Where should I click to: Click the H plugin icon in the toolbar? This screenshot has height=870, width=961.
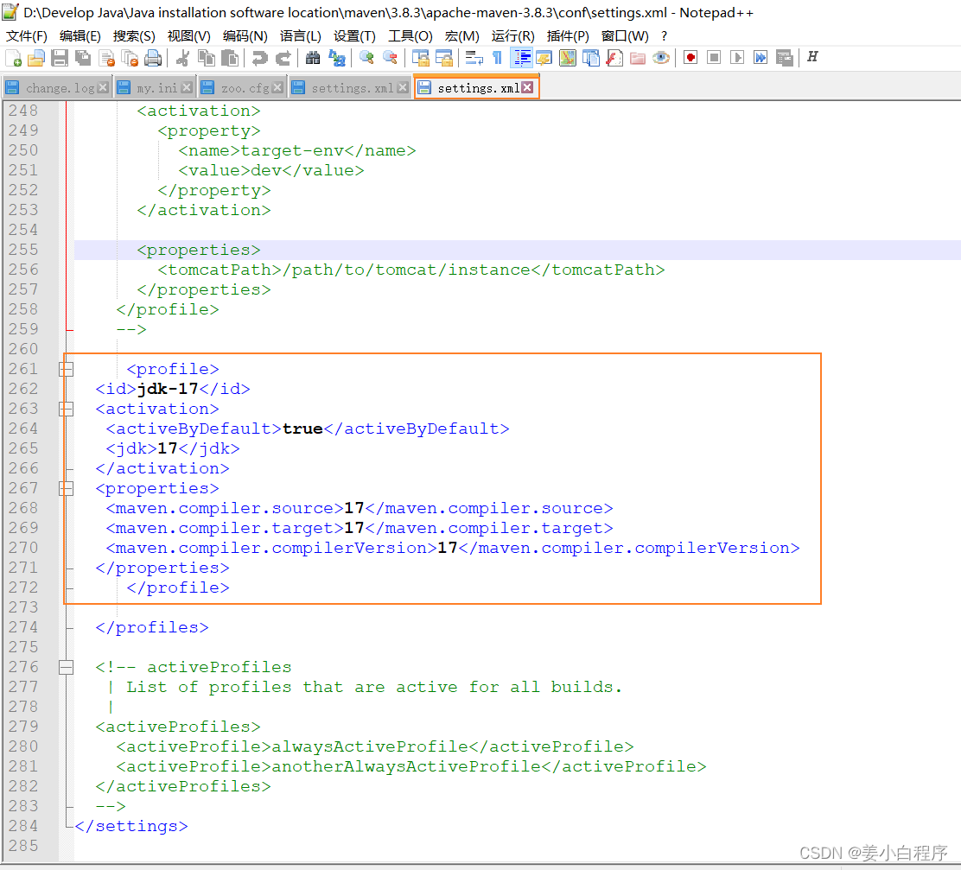coord(812,57)
